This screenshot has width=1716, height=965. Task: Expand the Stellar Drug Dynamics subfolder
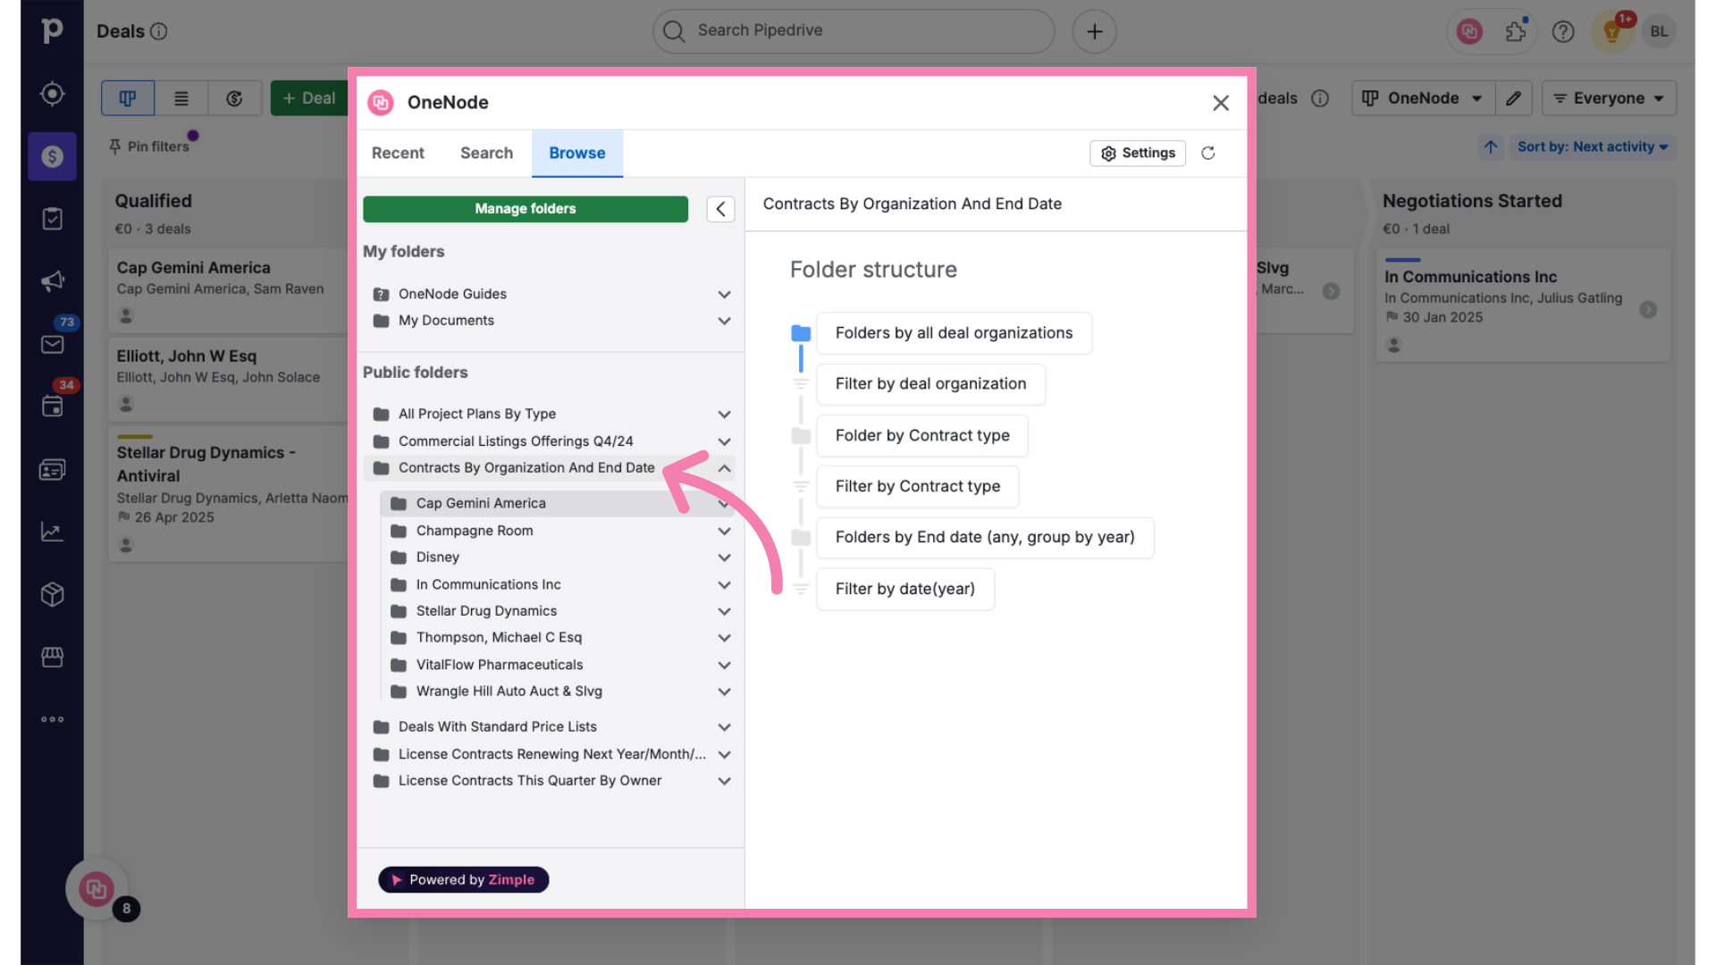point(722,610)
